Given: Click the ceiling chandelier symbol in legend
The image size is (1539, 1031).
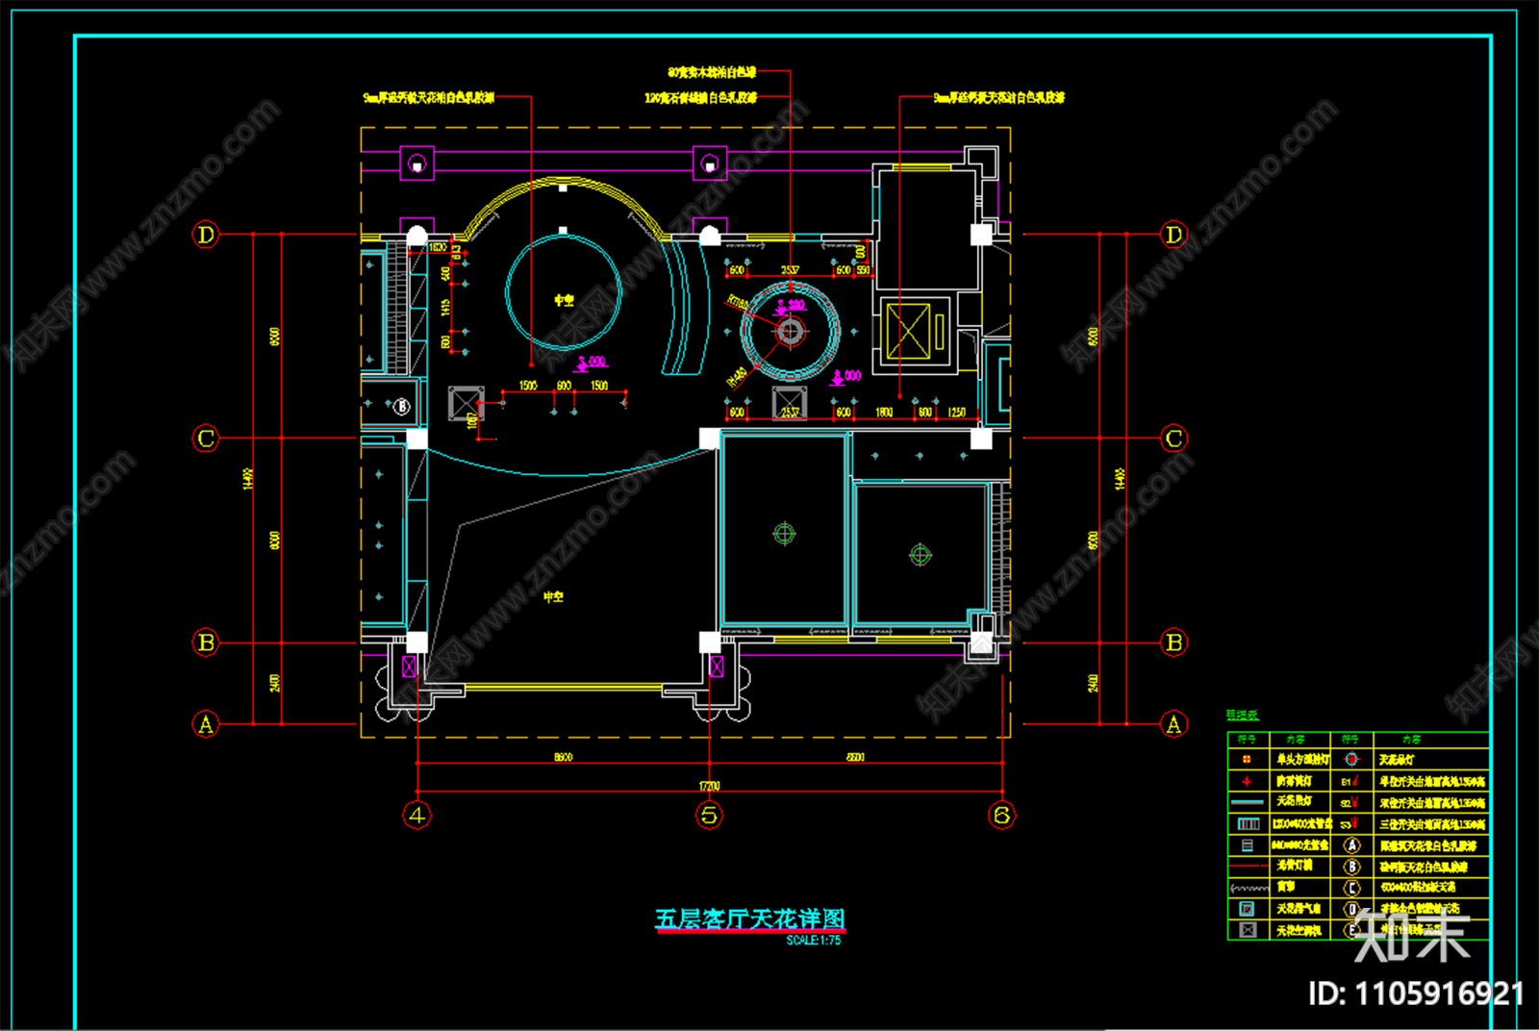Looking at the screenshot, I should point(1351,759).
